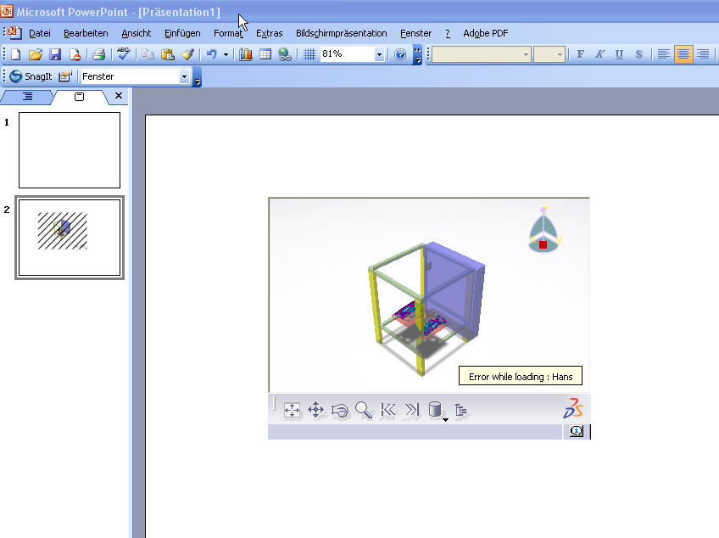Toggle Bold (F) formatting

coord(580,54)
